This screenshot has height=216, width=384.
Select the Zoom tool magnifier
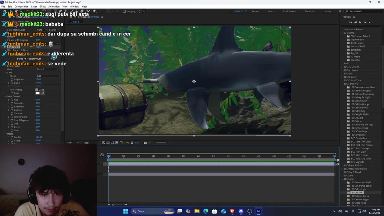pyautogui.click(x=21, y=11)
